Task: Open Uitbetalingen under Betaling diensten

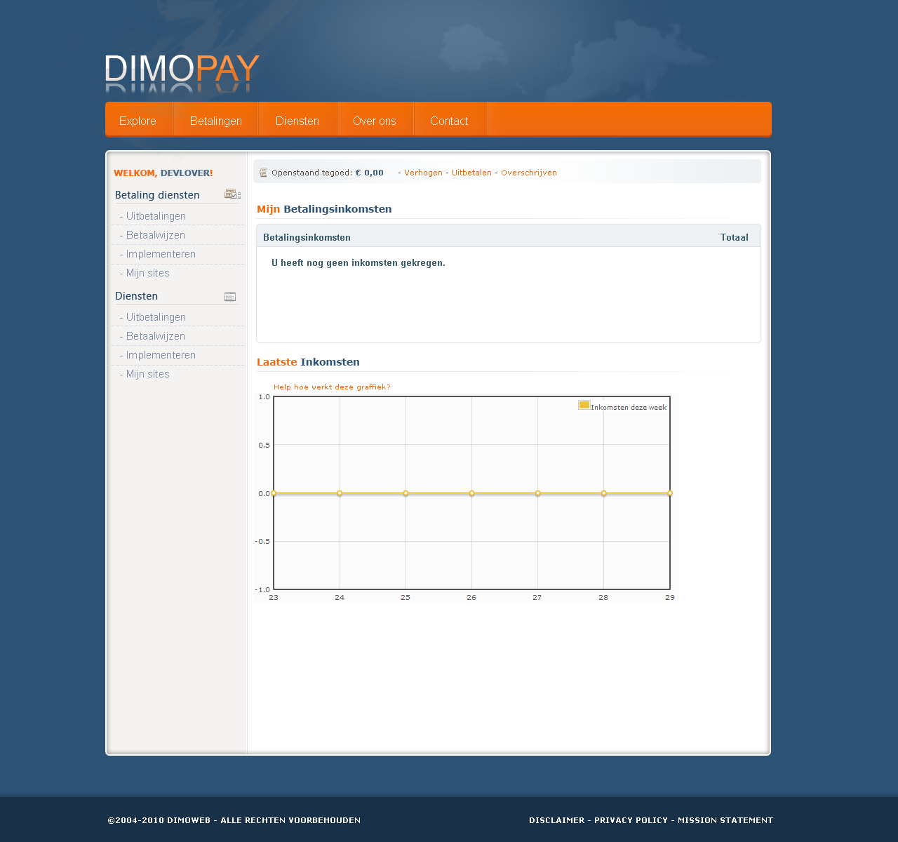Action: pyautogui.click(x=156, y=216)
